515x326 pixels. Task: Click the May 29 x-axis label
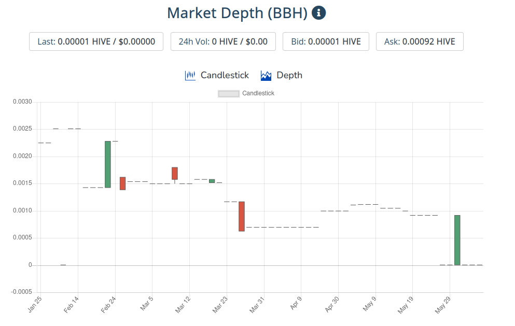coord(443,305)
